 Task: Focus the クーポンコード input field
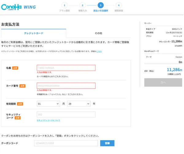point(66,143)
